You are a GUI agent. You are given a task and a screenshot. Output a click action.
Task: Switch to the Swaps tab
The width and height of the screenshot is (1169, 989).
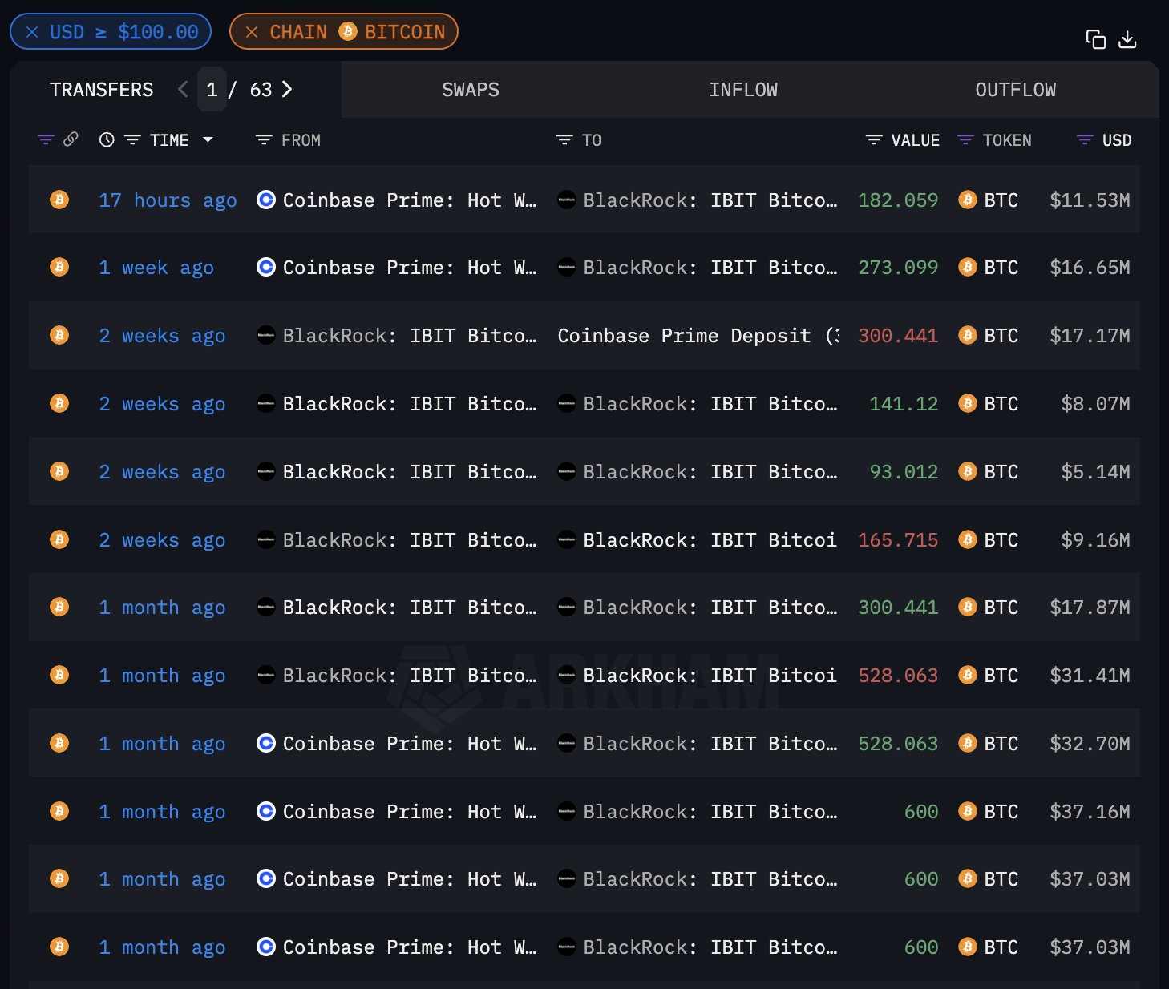click(471, 90)
